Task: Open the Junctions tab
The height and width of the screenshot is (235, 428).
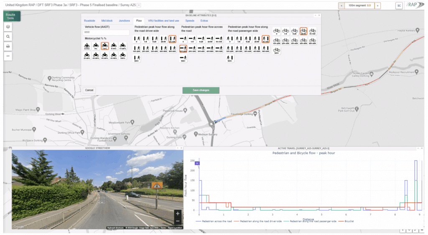Action: click(x=124, y=21)
